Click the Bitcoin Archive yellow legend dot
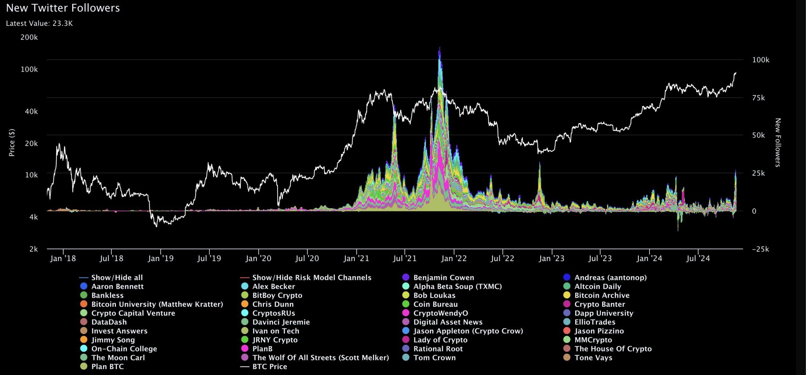The image size is (806, 375). (567, 295)
